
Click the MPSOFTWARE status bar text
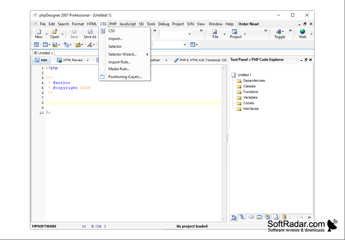coord(44,226)
